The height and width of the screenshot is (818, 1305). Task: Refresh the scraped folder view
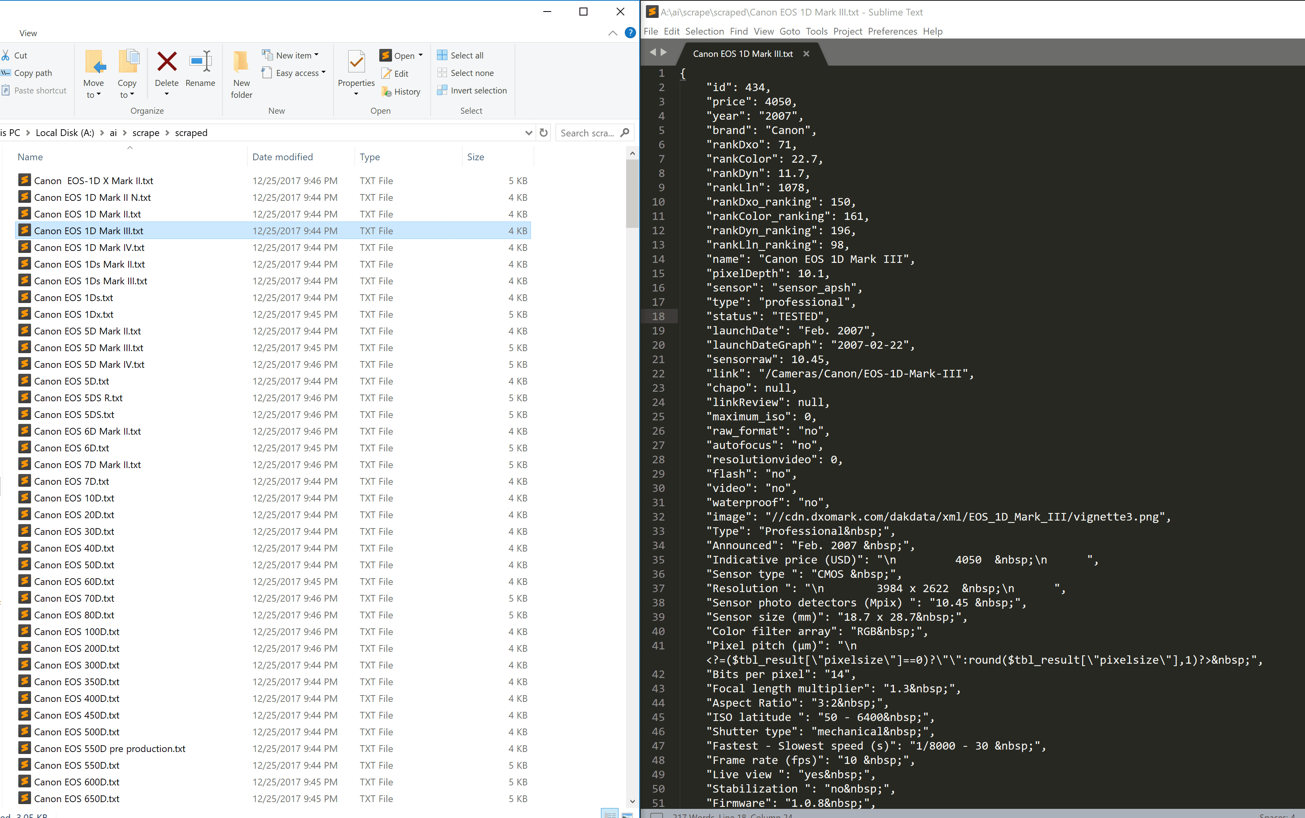(x=544, y=132)
